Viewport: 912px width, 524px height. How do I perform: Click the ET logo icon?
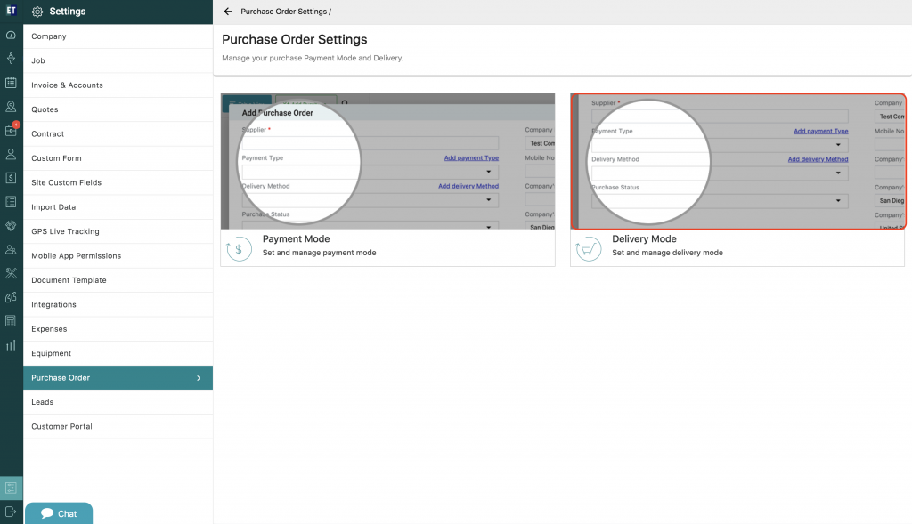click(x=11, y=10)
